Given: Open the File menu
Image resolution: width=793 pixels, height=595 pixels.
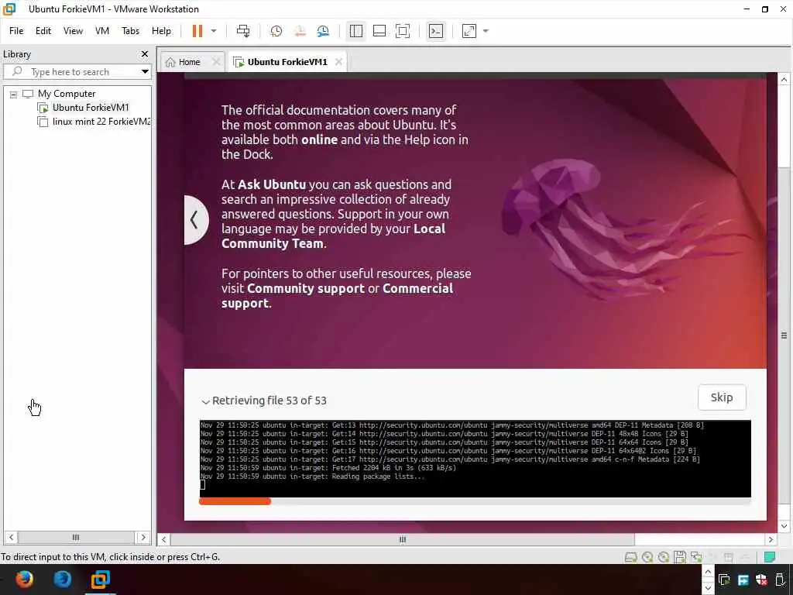Looking at the screenshot, I should pyautogui.click(x=16, y=31).
